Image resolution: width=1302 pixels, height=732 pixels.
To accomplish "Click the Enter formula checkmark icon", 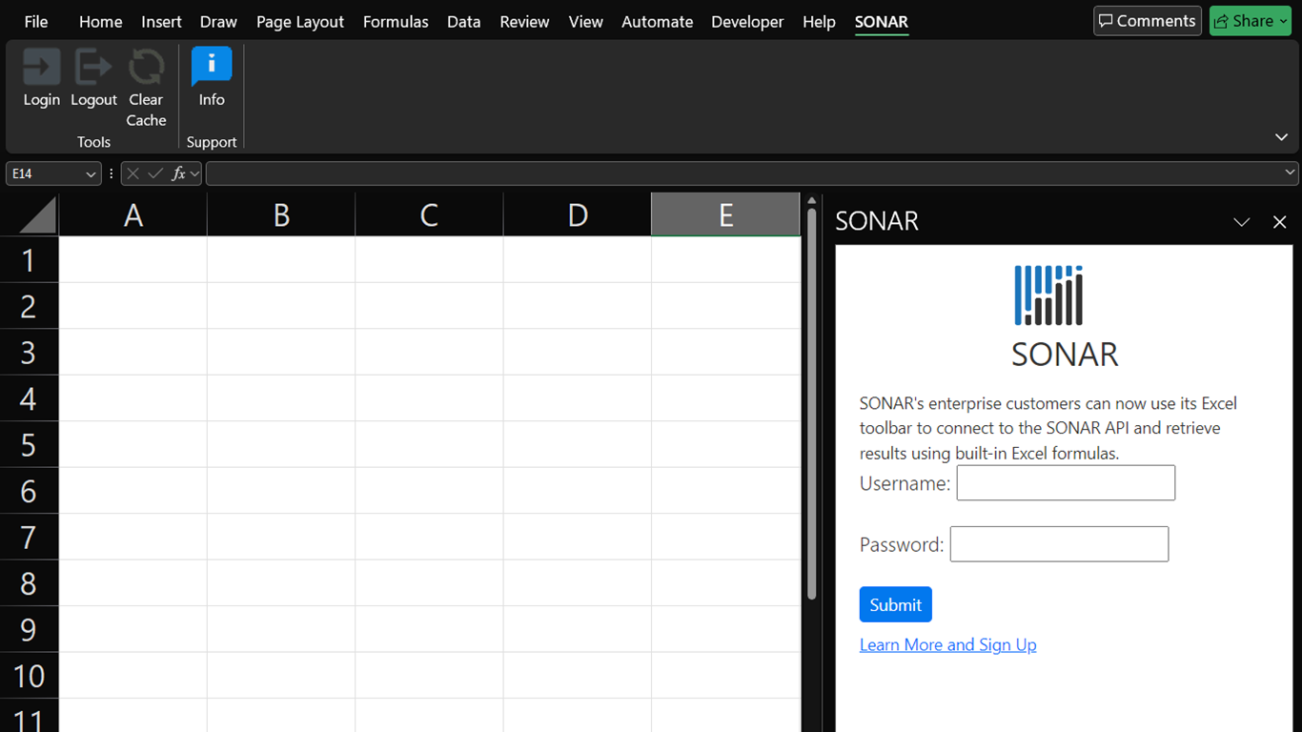I will pos(155,173).
